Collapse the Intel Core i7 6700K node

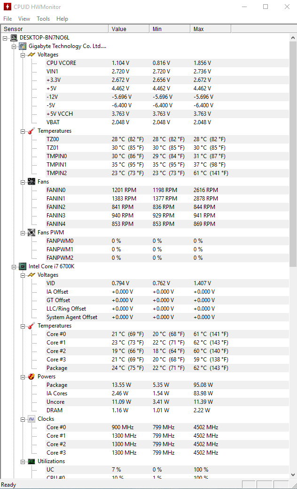click(x=14, y=266)
